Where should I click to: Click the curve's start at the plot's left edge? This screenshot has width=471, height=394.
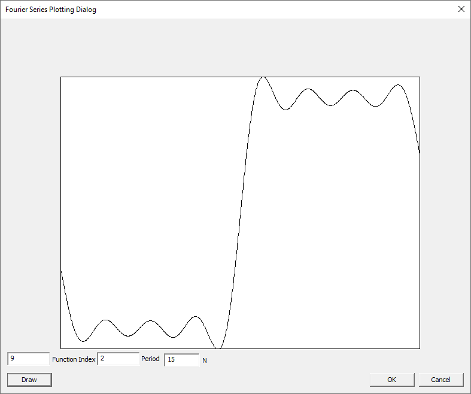coord(62,272)
